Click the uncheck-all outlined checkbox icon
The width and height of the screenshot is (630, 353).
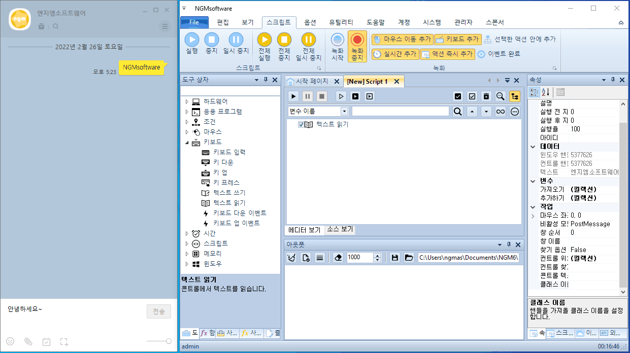coord(472,96)
